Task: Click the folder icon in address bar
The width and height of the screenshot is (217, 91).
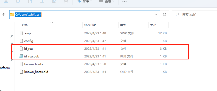Action: tap(12, 14)
